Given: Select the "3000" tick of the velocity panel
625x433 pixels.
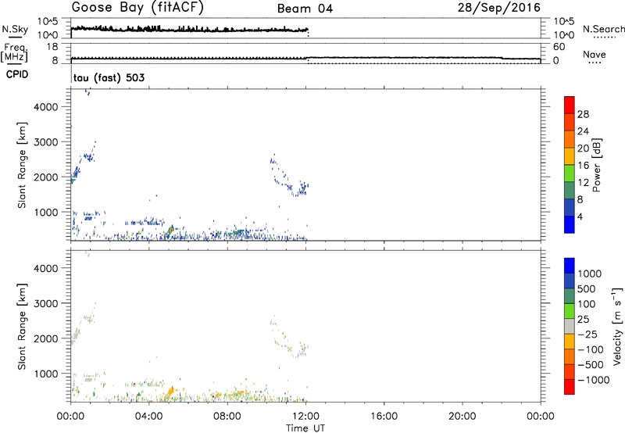Looking at the screenshot, I should (x=45, y=303).
